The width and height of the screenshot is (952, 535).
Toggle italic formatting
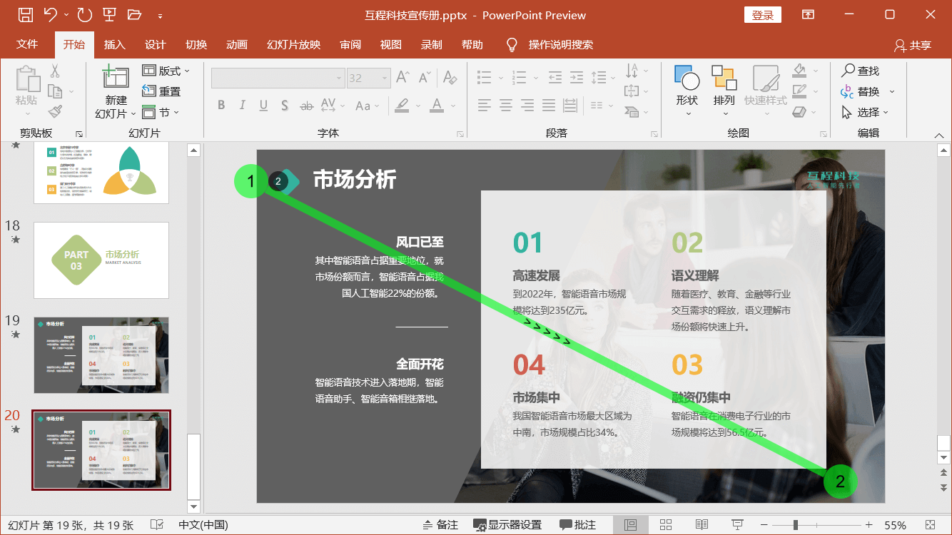242,106
